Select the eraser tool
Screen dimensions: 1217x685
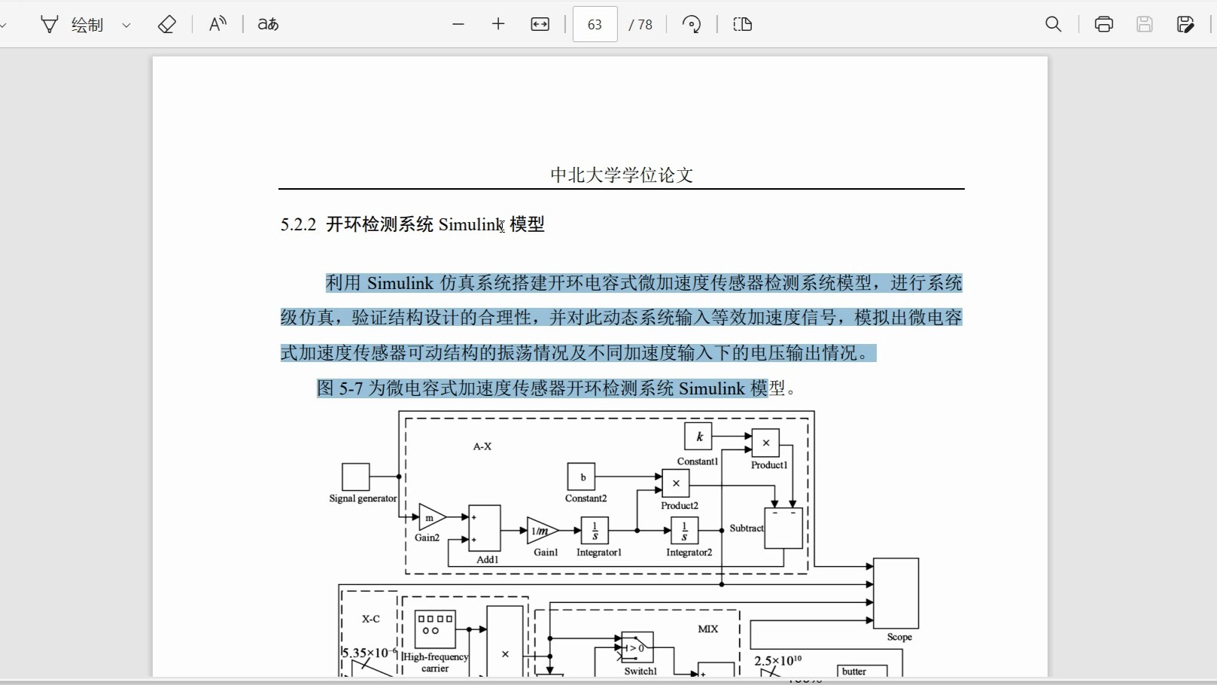tap(167, 24)
